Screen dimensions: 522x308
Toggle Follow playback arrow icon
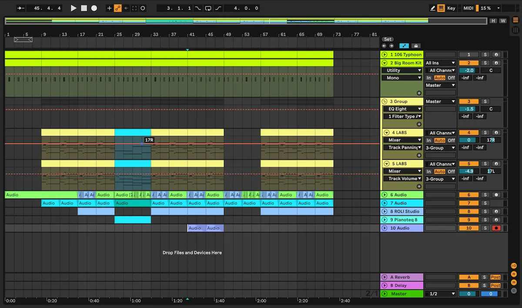(20, 8)
